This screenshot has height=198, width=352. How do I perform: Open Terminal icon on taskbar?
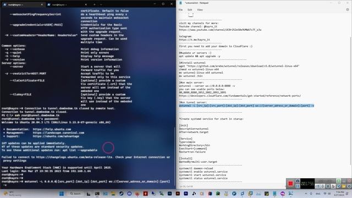point(97,194)
